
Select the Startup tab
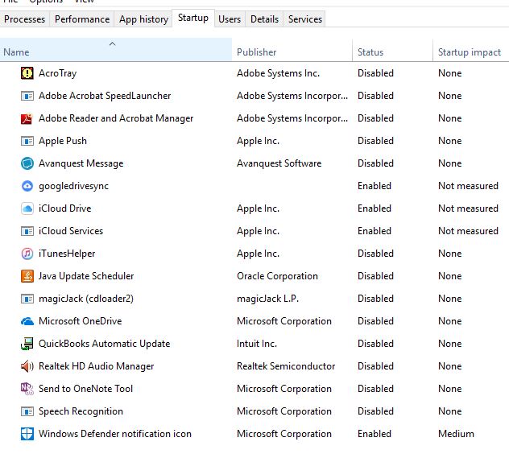[x=193, y=18]
